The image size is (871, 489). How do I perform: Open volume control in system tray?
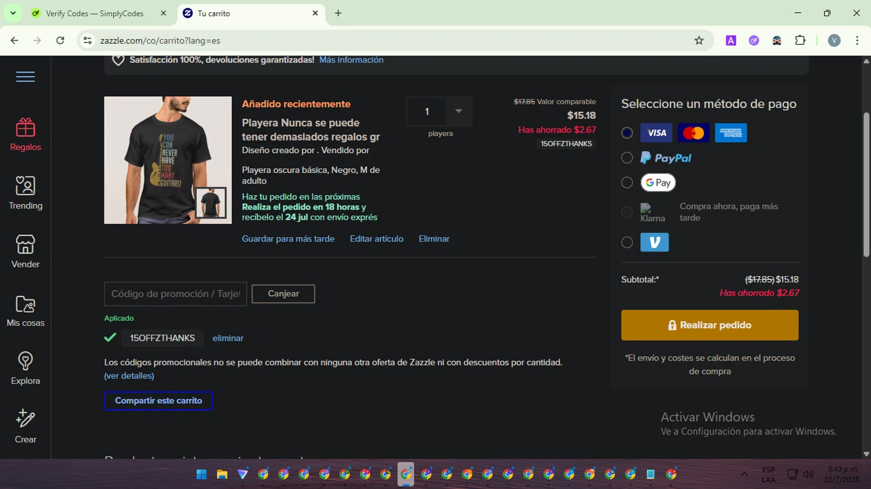808,474
